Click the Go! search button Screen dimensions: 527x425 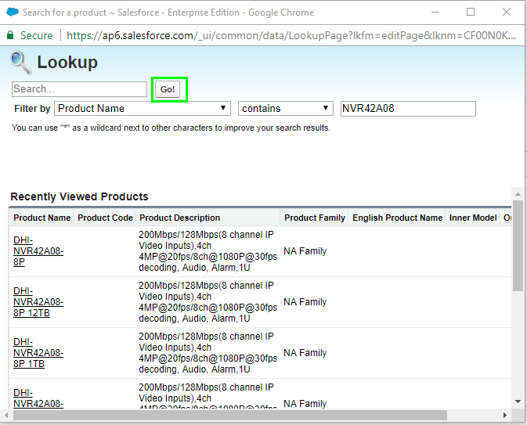pos(168,89)
